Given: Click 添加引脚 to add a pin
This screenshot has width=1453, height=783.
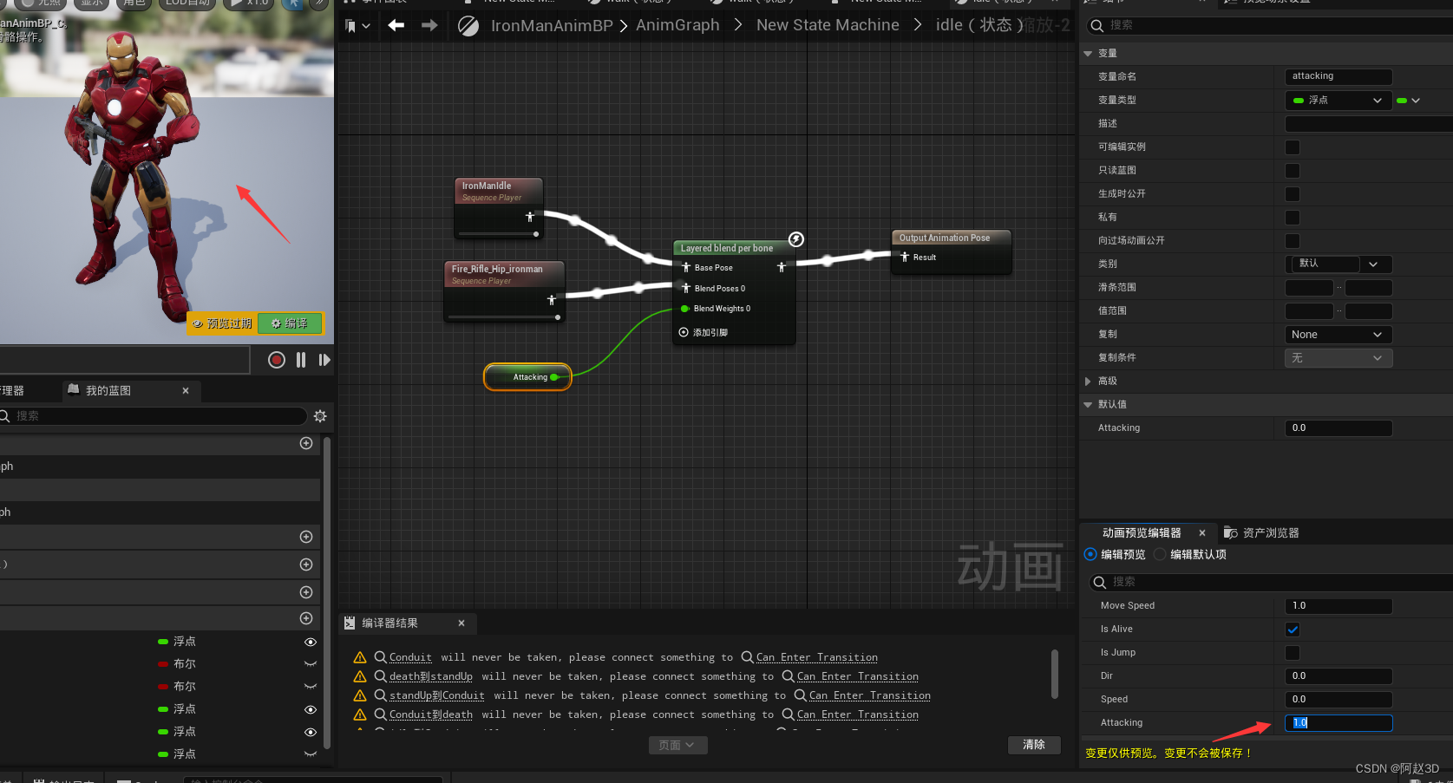Looking at the screenshot, I should coord(703,333).
